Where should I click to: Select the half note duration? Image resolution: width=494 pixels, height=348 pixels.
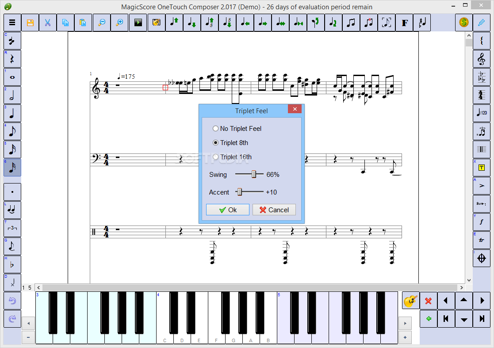(x=12, y=95)
